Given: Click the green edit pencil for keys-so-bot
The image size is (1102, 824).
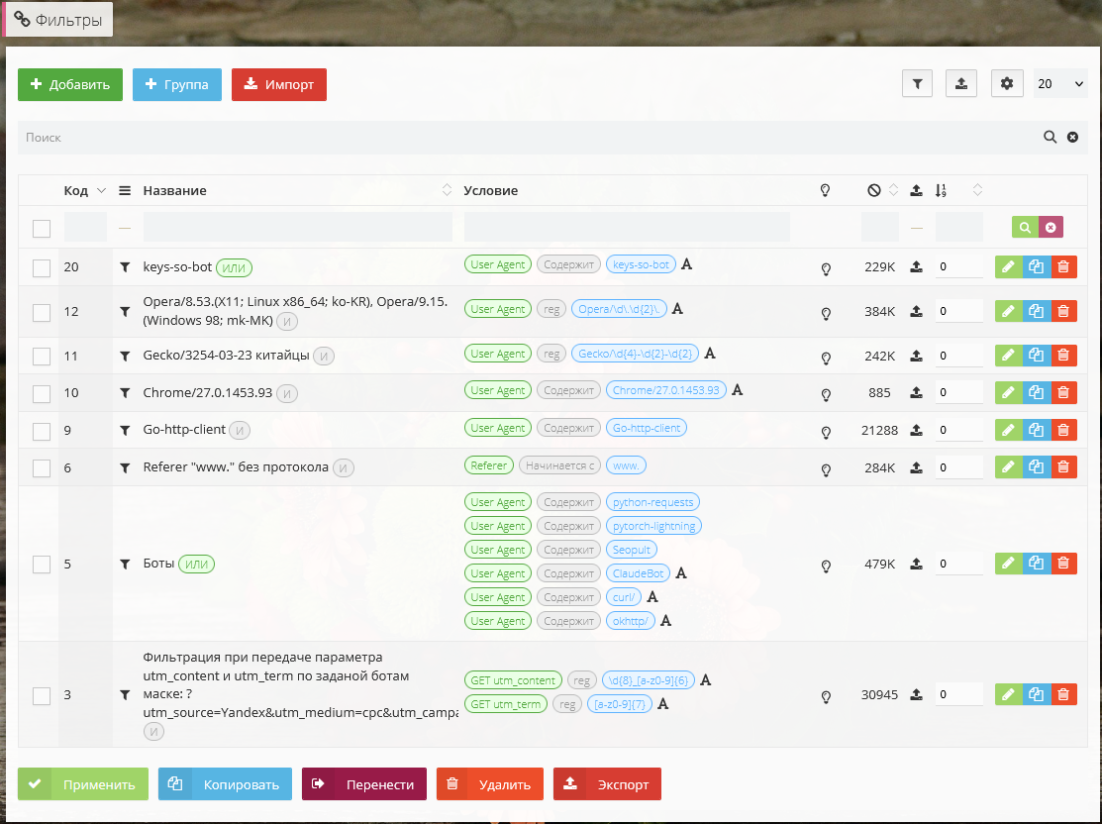Looking at the screenshot, I should [x=1008, y=267].
